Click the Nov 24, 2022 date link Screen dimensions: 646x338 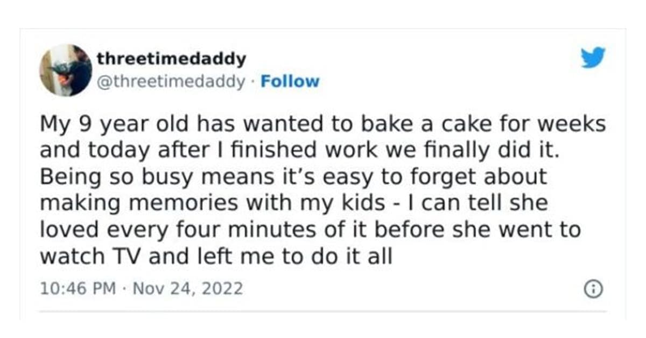[x=191, y=289]
